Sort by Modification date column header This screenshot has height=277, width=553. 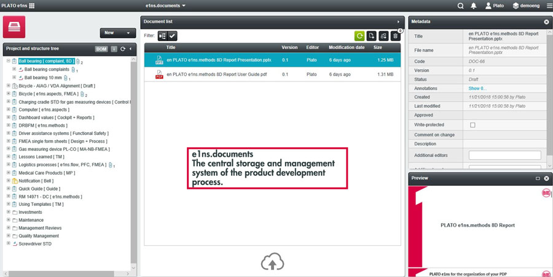347,48
